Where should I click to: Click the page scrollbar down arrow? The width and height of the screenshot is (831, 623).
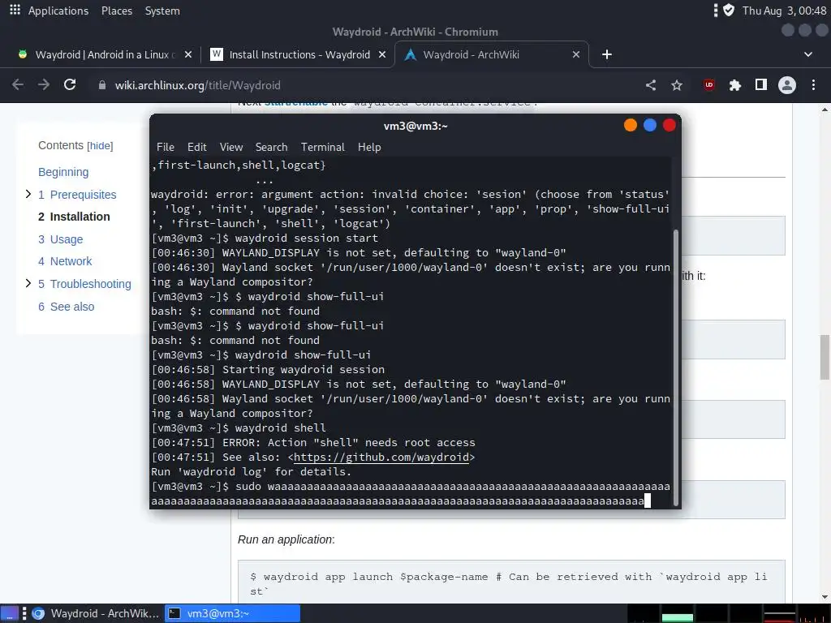pyautogui.click(x=825, y=597)
